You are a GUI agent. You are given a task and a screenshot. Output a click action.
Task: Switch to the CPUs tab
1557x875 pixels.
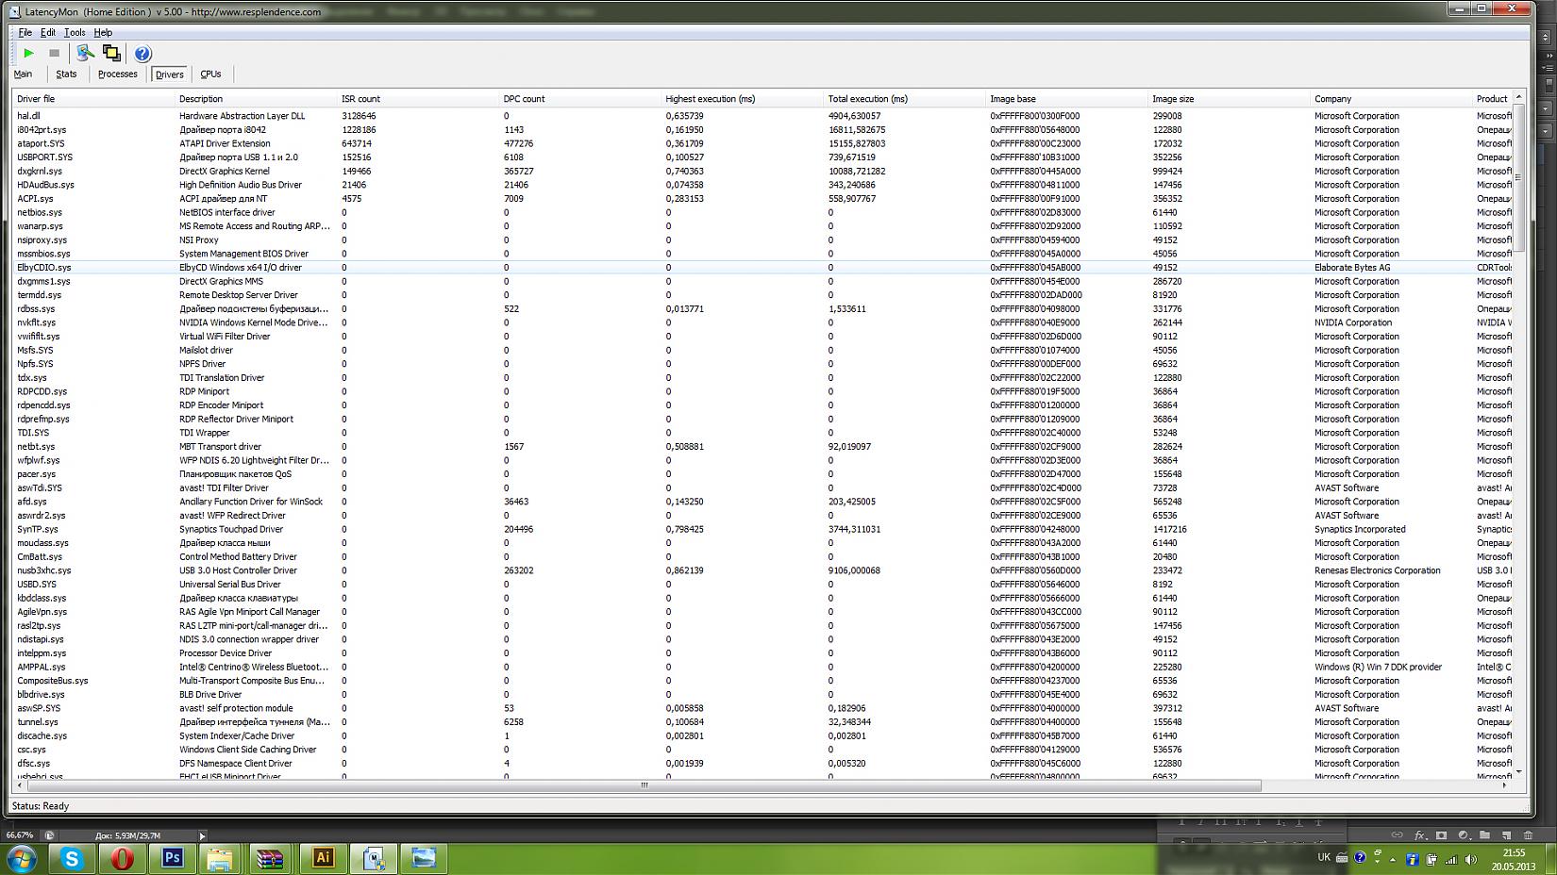pos(210,74)
